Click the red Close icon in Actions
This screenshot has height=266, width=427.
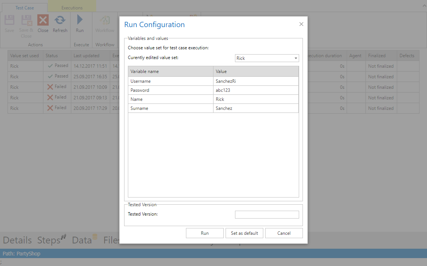(x=43, y=20)
